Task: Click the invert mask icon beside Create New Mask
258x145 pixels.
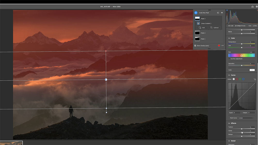Action: (218, 13)
